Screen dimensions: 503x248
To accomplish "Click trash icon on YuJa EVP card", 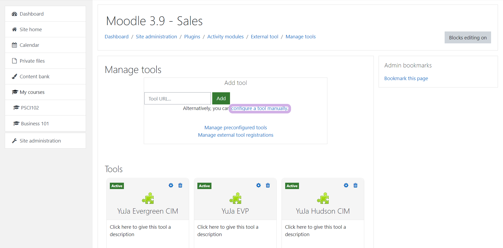I will 268,185.
